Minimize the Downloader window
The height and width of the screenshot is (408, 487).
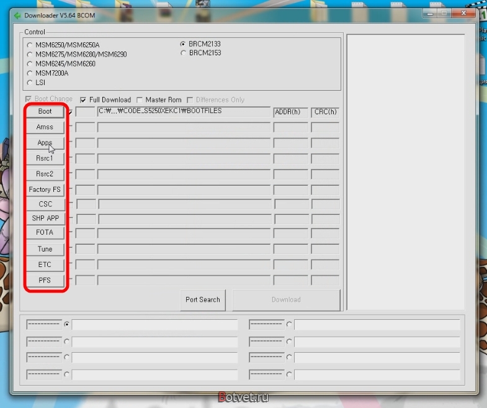(430, 14)
